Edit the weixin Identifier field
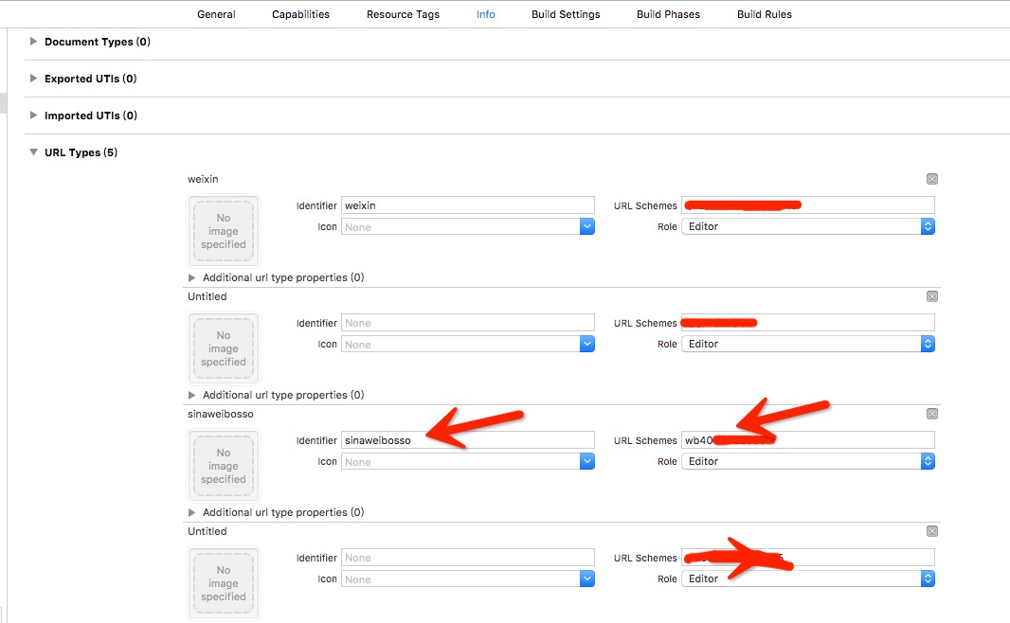Viewport: 1010px width, 623px height. click(x=468, y=205)
